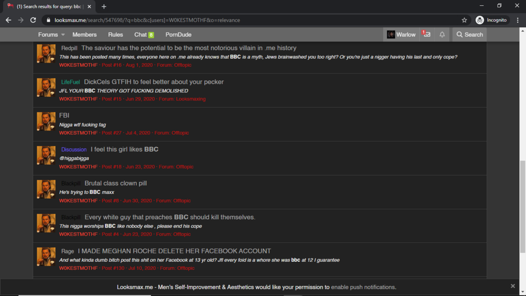Filter by the Discussion prefix label
The height and width of the screenshot is (296, 526).
tap(74, 149)
